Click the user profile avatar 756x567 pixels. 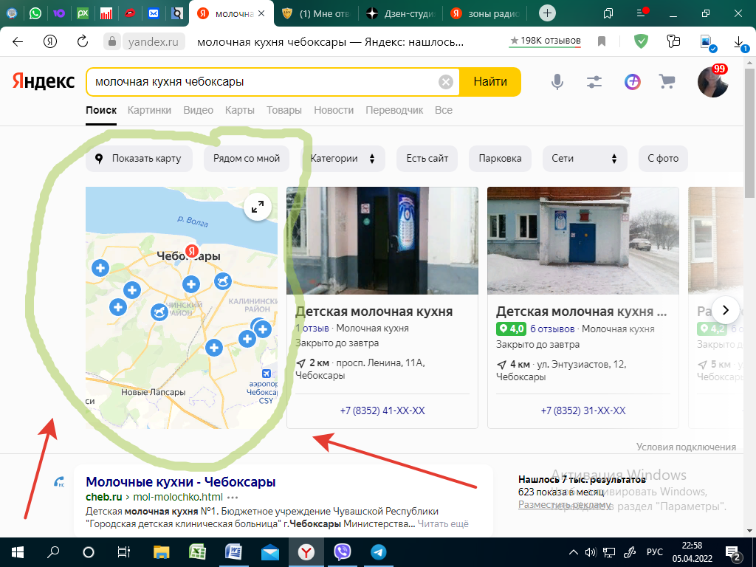[x=712, y=82]
